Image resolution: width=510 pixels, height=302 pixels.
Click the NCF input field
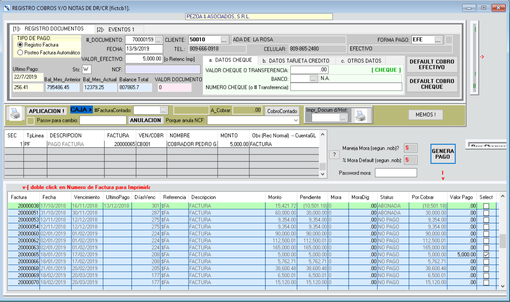point(163,70)
